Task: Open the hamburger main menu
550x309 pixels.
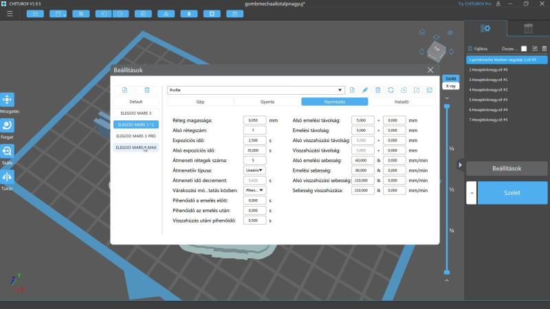Action: [x=10, y=14]
